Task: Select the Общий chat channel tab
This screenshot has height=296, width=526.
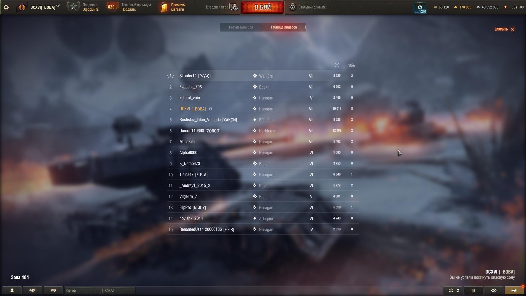Action: point(82,291)
